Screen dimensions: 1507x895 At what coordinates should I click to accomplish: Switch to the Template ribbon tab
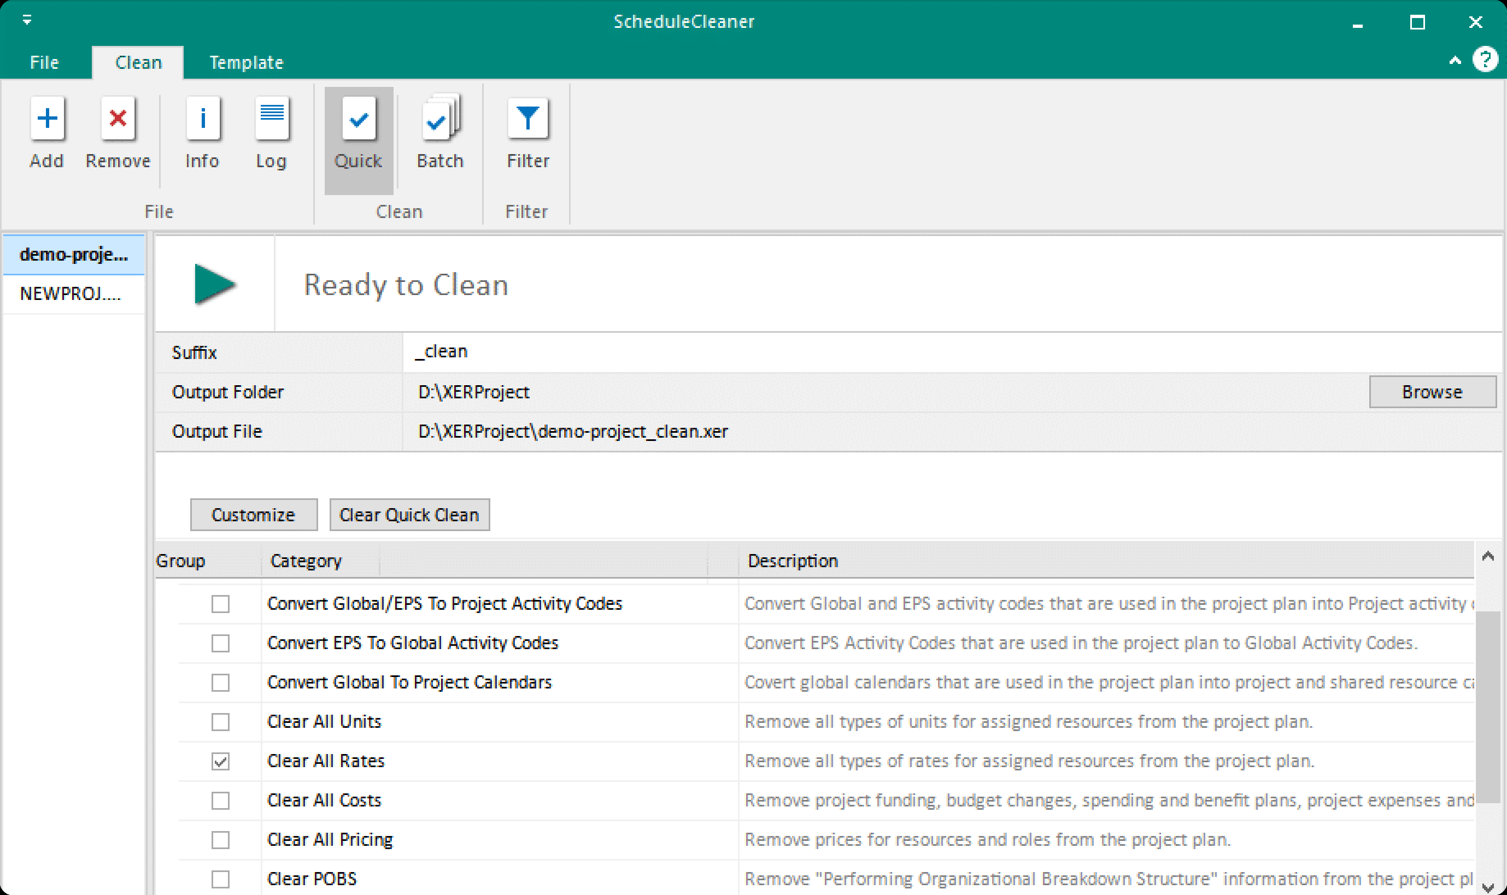pyautogui.click(x=246, y=63)
